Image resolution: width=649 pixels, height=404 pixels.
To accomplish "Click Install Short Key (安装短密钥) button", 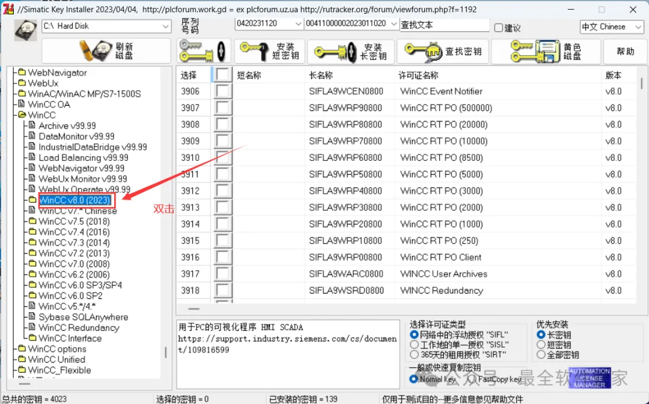I will 269,51.
